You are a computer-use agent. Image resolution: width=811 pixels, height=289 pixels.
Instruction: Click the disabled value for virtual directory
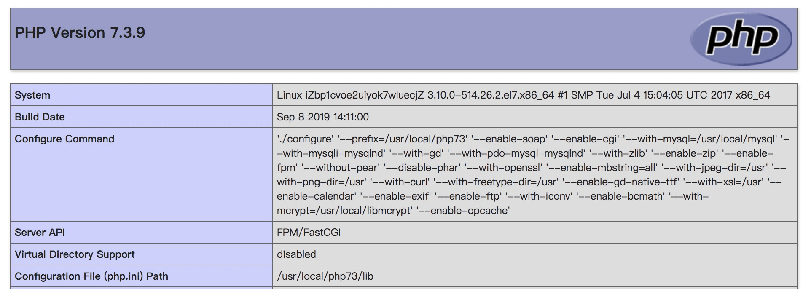[x=296, y=254]
